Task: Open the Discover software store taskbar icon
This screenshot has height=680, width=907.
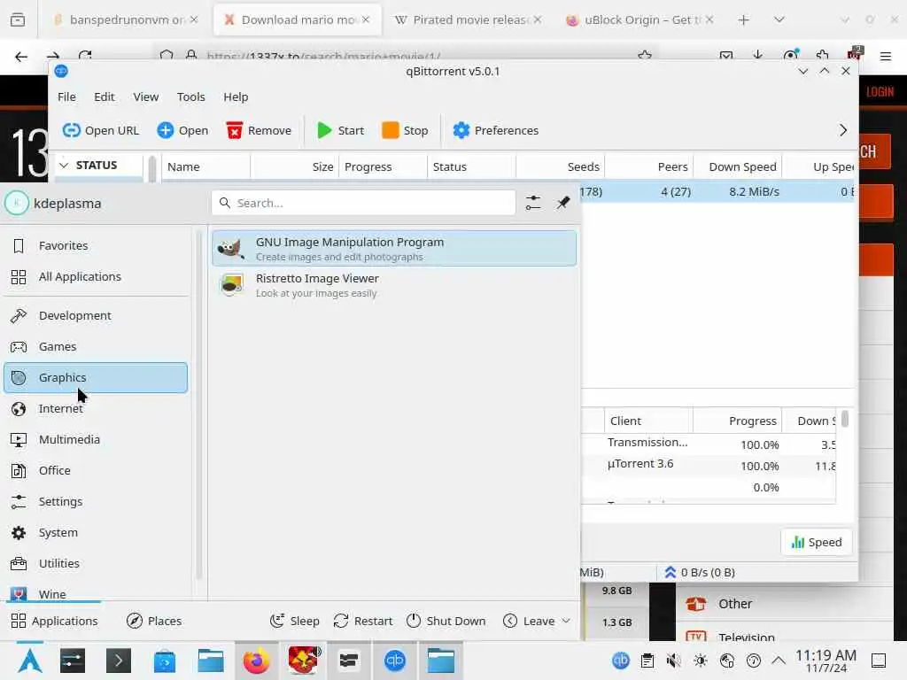Action: coord(165,661)
